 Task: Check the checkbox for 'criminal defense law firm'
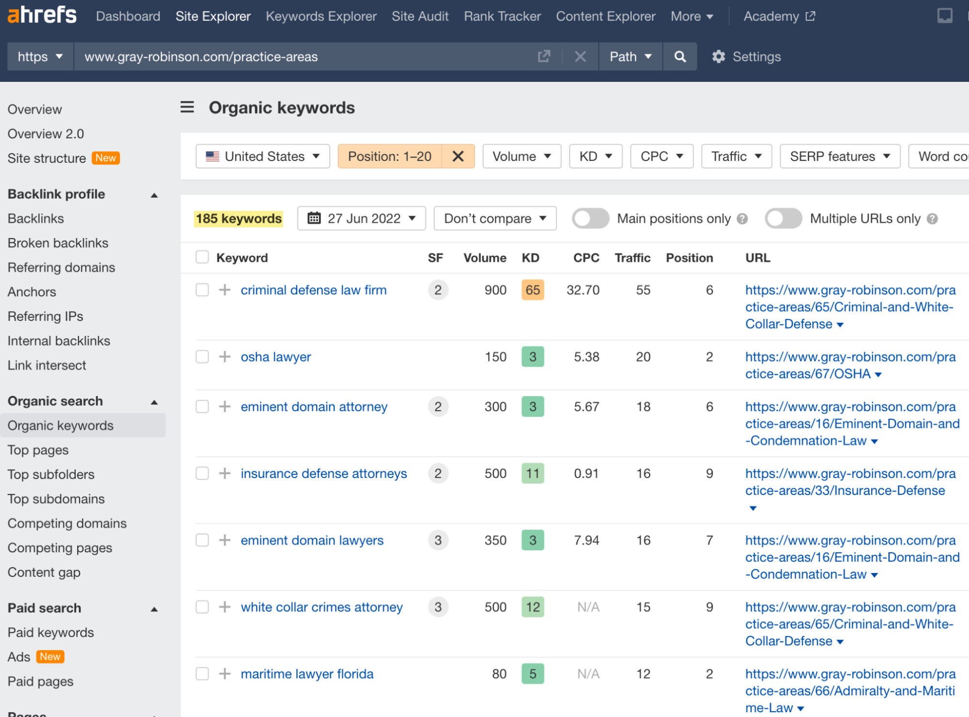pyautogui.click(x=202, y=290)
